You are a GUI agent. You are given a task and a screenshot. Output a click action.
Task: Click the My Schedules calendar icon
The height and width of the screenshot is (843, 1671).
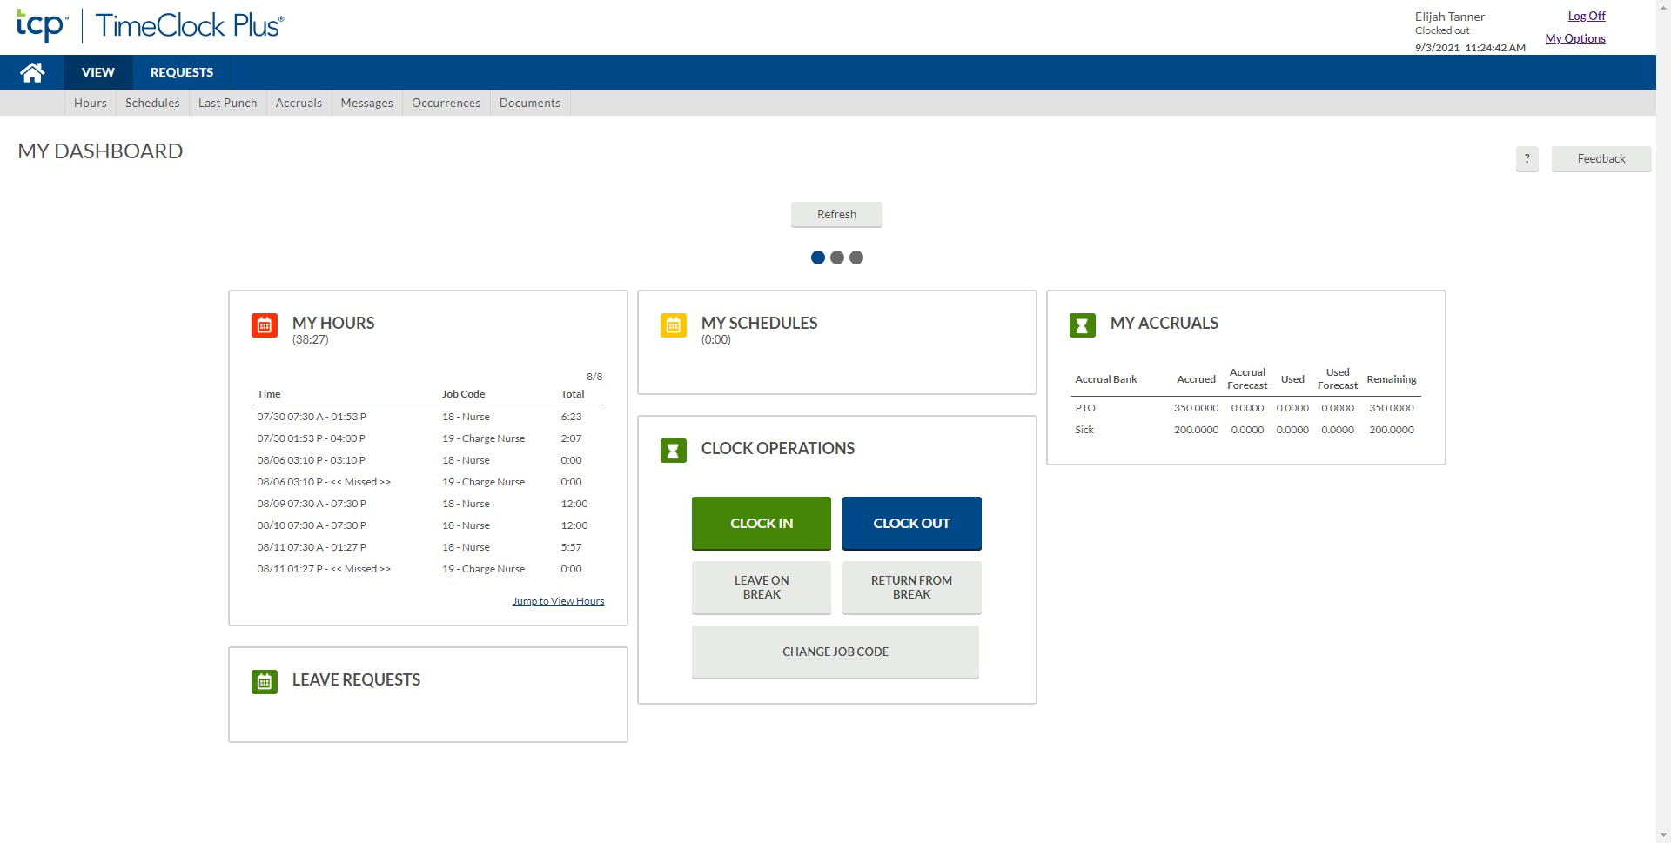point(673,325)
